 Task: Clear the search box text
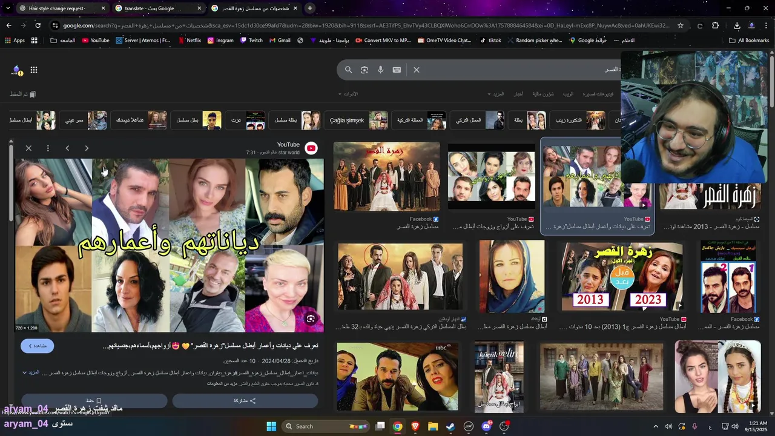(x=417, y=70)
